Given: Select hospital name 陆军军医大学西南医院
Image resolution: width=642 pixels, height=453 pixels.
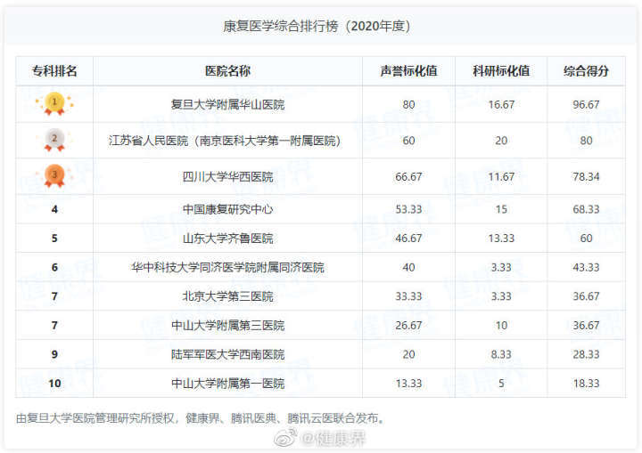Looking at the screenshot, I should click(227, 354).
